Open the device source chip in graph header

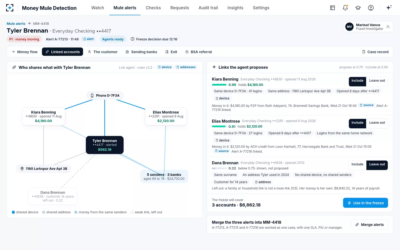(165, 67)
